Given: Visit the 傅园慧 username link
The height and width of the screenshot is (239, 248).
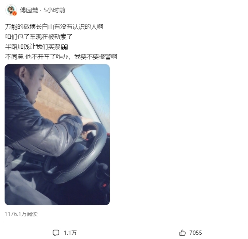Looking at the screenshot, I should click(29, 10).
